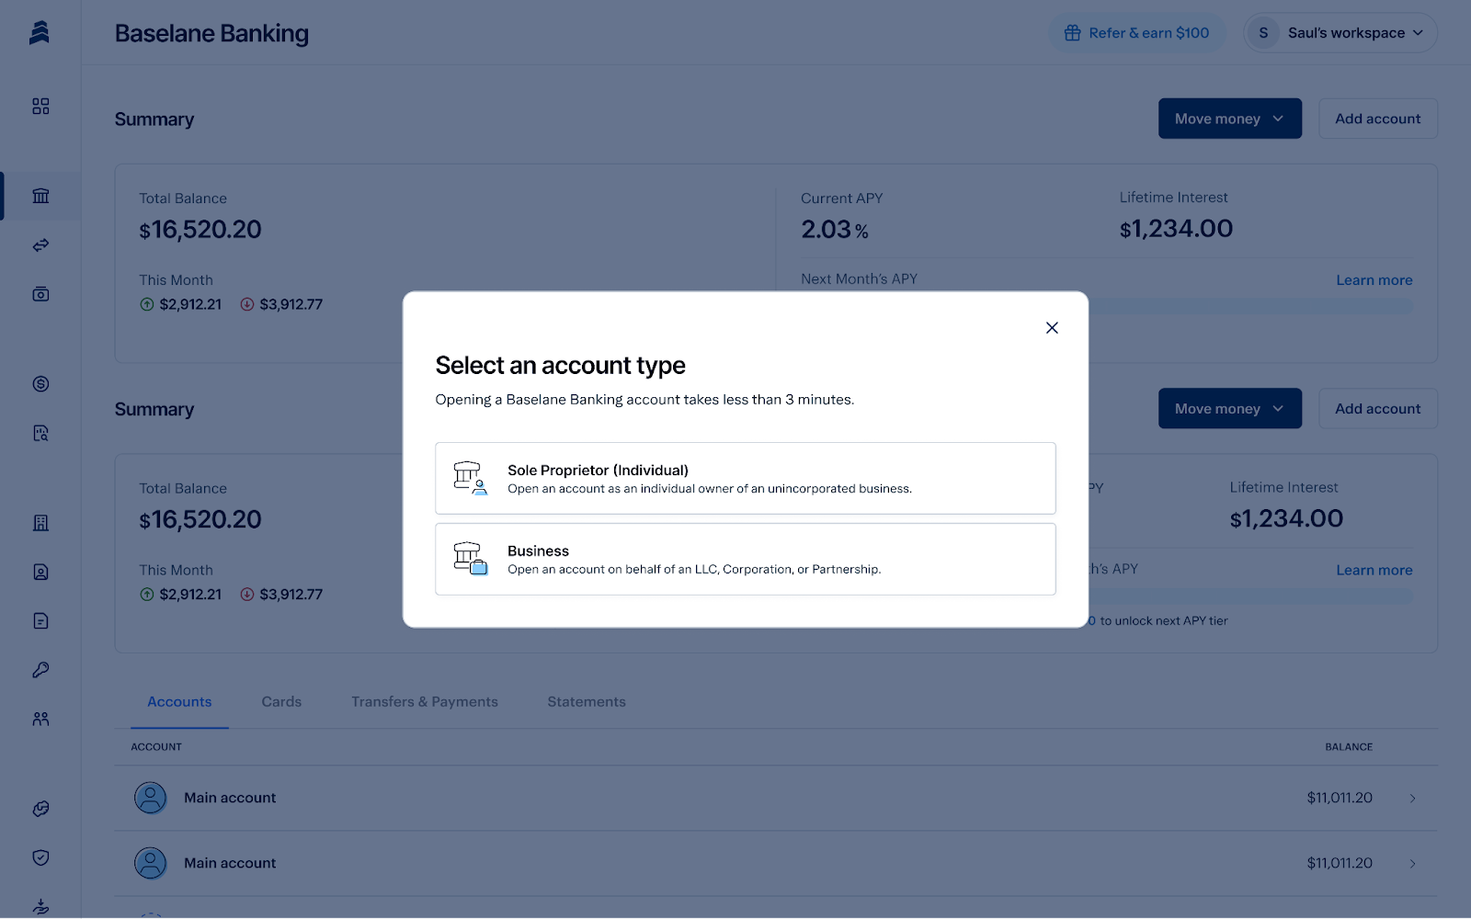Viewport: 1471px width, 919px height.
Task: Click the Baselane Banking page title
Action: 211,33
